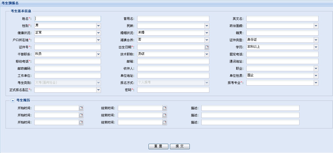Click the first row 描述 text field
Screen dimensions: 333x153
click(x=250, y=108)
